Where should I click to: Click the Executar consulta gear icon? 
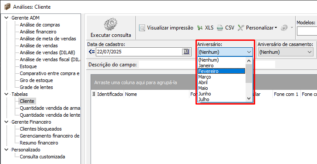[111, 24]
